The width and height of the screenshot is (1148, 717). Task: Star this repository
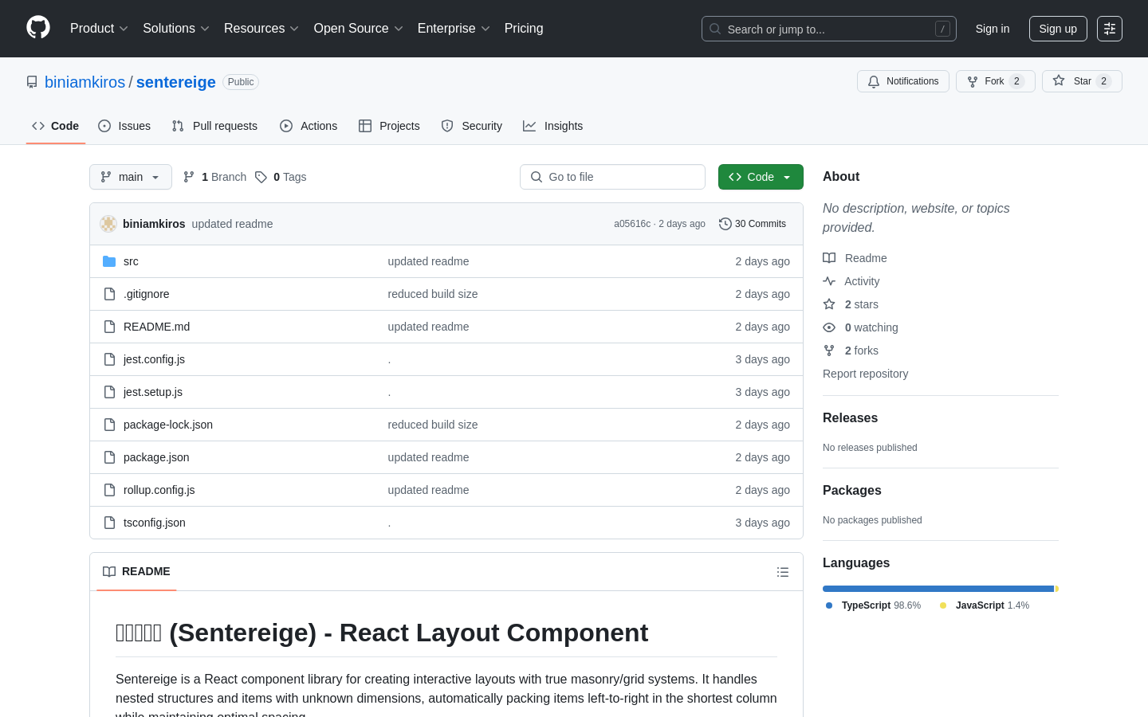(x=1082, y=81)
